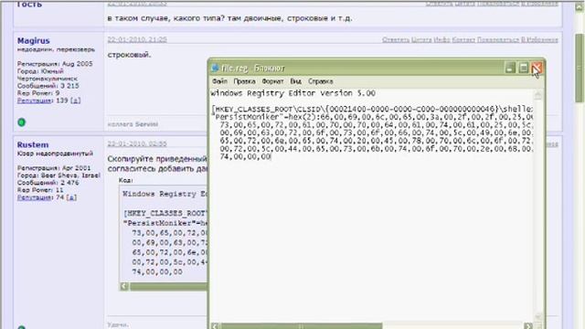
Task: Click 'коллега Servivi' signature under Magirus post
Action: pos(133,124)
